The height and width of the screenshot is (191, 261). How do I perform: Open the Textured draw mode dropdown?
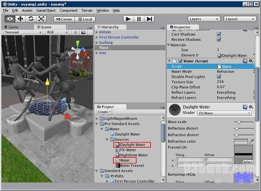coord(23,32)
